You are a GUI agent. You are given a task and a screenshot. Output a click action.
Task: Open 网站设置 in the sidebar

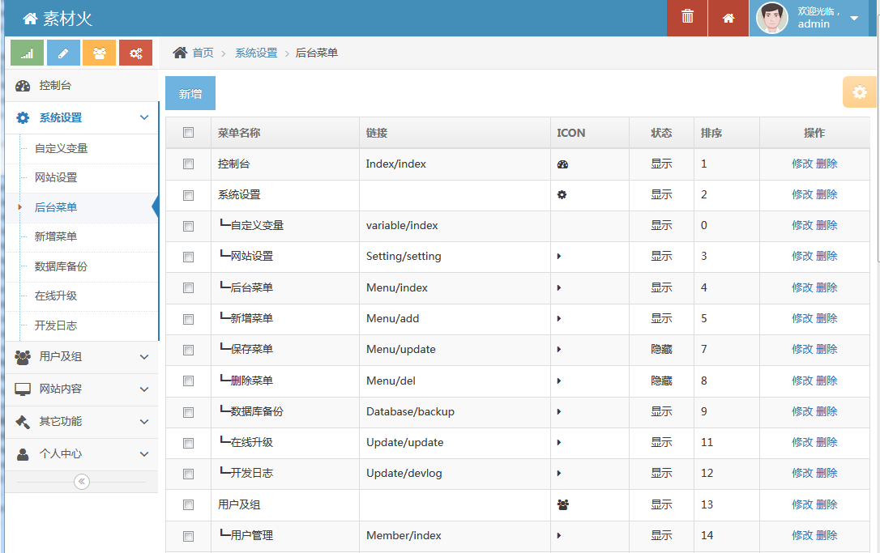point(56,178)
